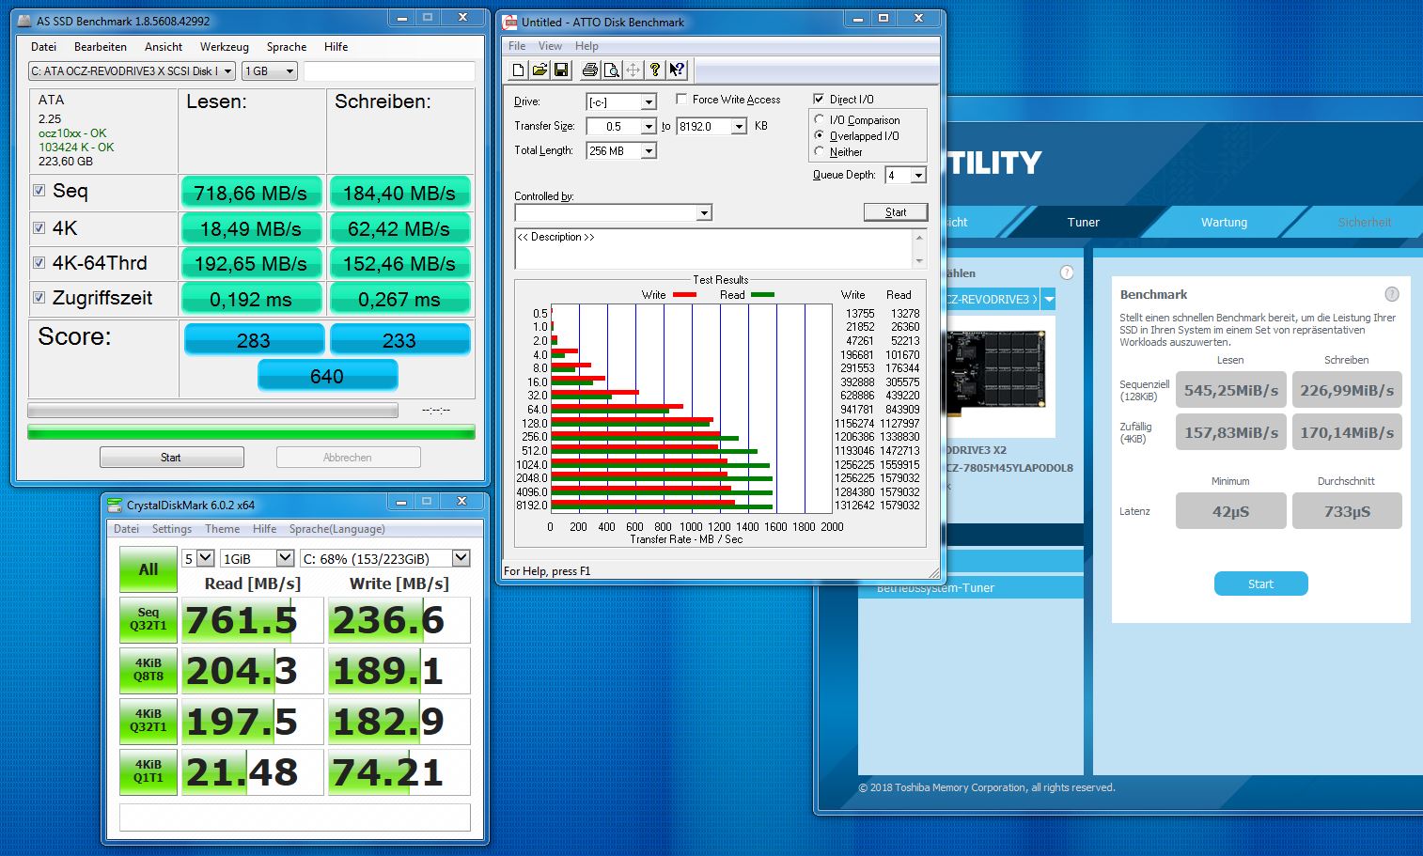The width and height of the screenshot is (1423, 856).
Task: Run the Seq Q32T1 test in CrystalDiskMark
Action: pyautogui.click(x=149, y=619)
